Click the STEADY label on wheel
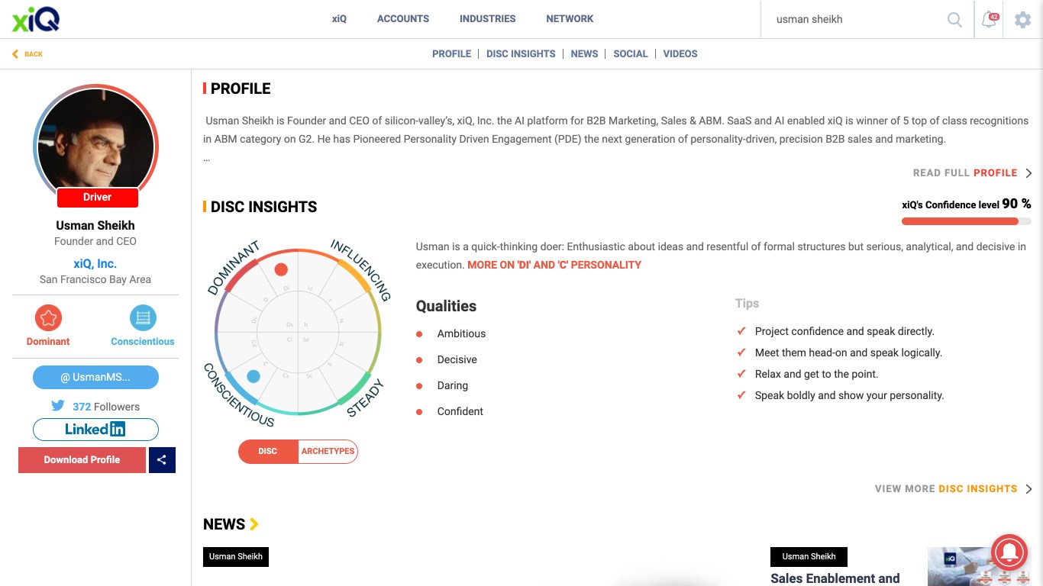The image size is (1043, 586). (x=366, y=398)
